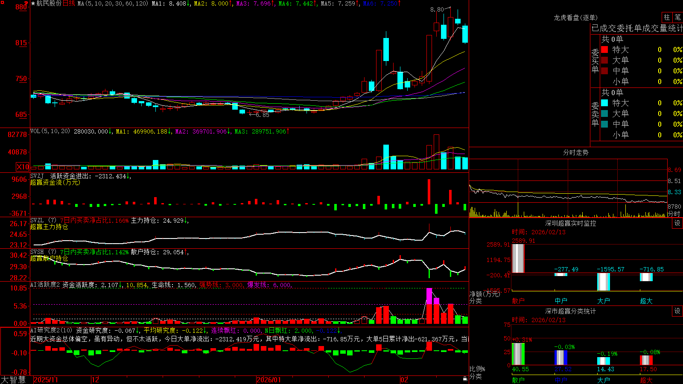Open 设 settings for 深市超赢分类统计

pos(677,311)
